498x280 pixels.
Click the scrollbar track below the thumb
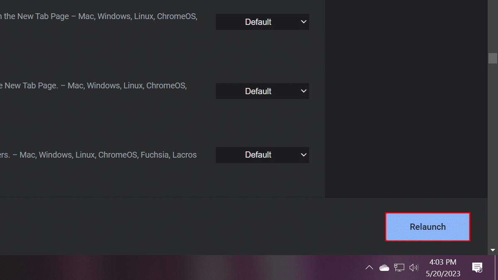click(493, 153)
